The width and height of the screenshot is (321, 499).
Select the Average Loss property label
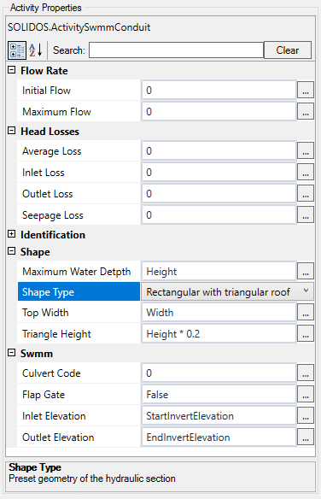[x=52, y=151]
